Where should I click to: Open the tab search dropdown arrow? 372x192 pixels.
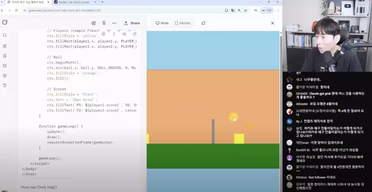(2, 2)
